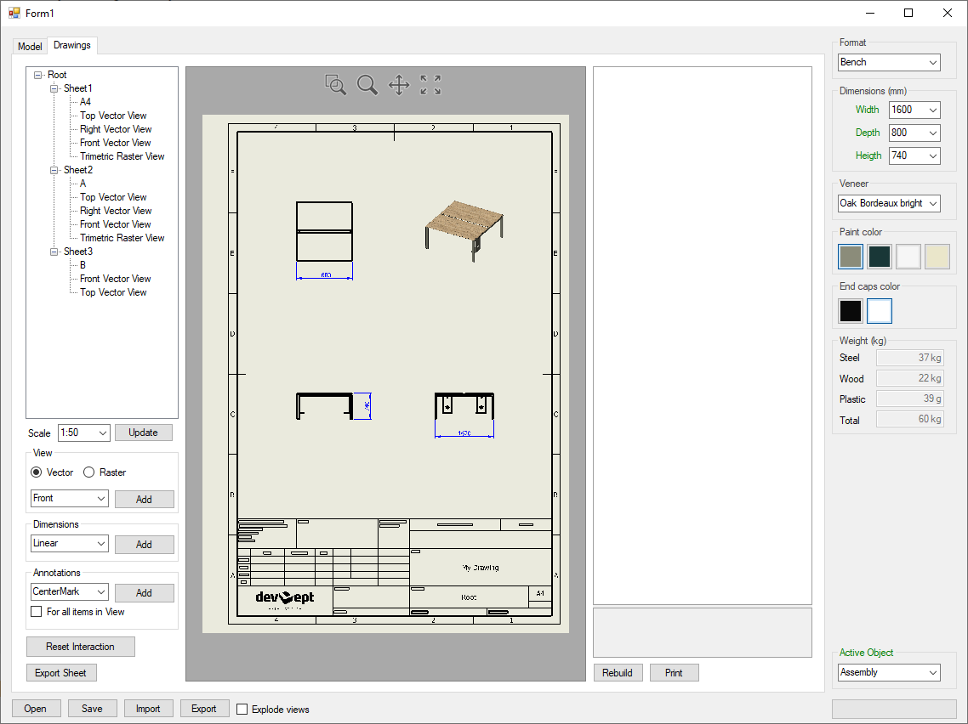
Task: Click the Plastic weight field showing 39 g
Action: (910, 399)
